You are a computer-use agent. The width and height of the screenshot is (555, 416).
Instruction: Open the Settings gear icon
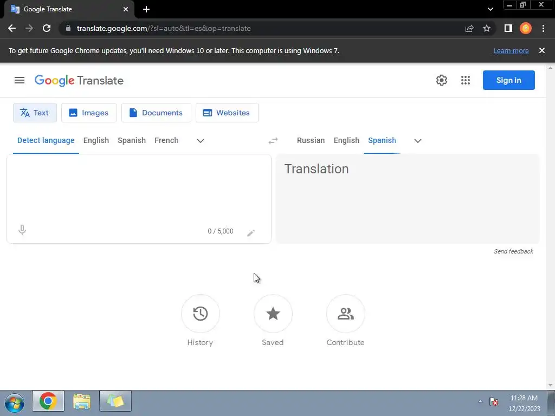point(441,80)
